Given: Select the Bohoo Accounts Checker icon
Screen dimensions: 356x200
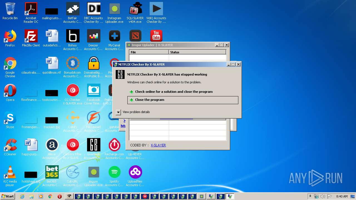Looking at the screenshot, I should tap(73, 40).
